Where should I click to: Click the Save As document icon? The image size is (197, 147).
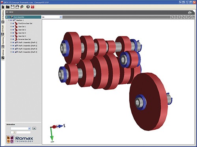click(17, 7)
